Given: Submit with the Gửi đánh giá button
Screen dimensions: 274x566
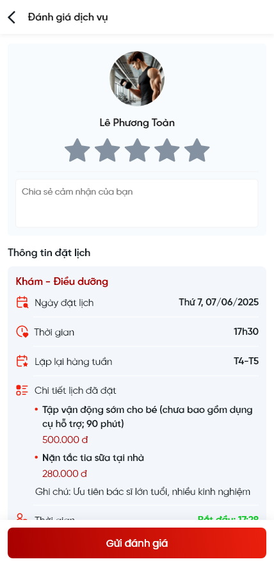Looking at the screenshot, I should pos(137,543).
